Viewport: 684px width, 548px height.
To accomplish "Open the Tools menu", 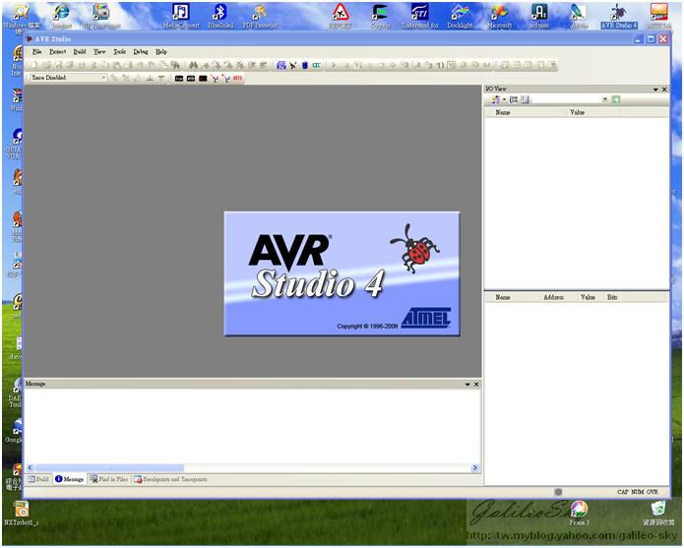I will 119,52.
